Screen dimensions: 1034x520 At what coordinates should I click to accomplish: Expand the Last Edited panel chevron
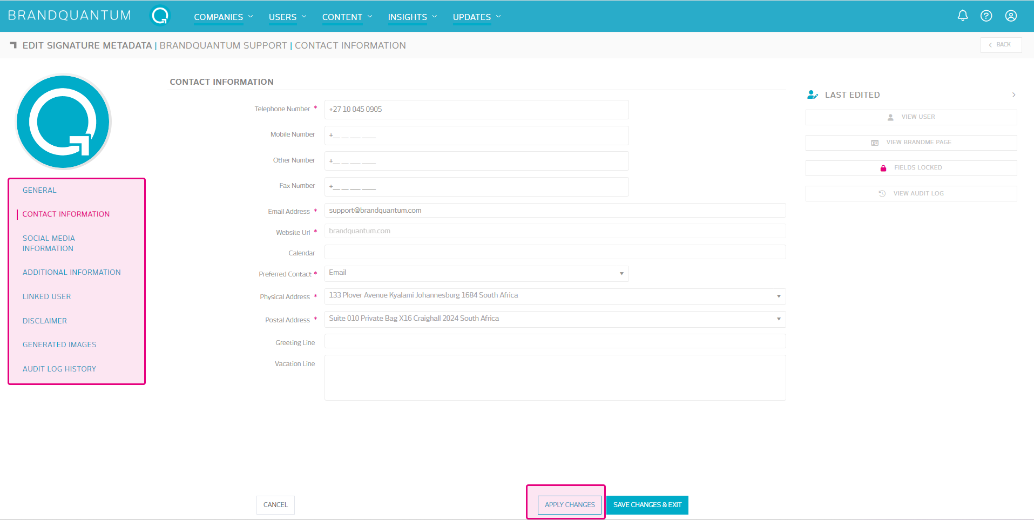tap(1013, 95)
